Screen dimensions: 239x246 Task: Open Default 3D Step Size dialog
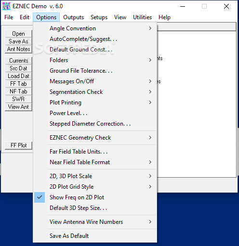[x=95, y=208]
